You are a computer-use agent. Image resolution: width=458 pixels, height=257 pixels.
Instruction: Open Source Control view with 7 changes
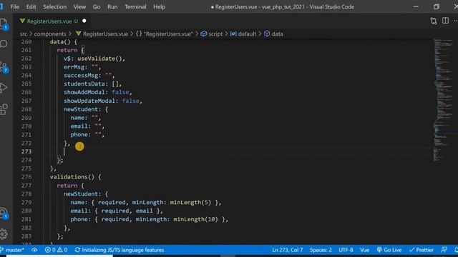[x=4, y=66]
